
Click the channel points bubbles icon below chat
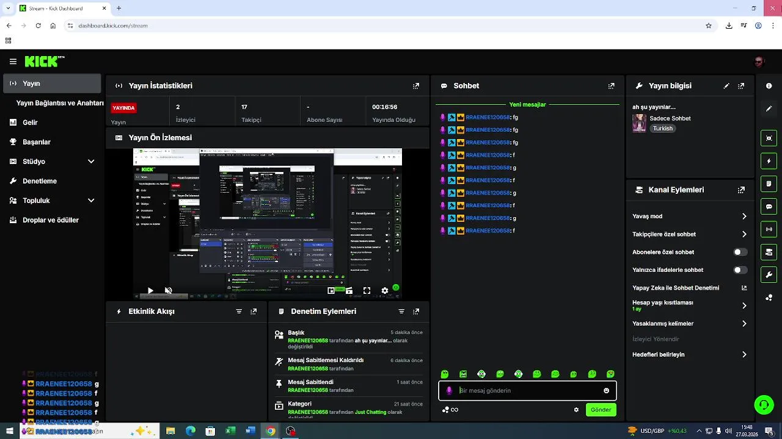[x=446, y=410]
